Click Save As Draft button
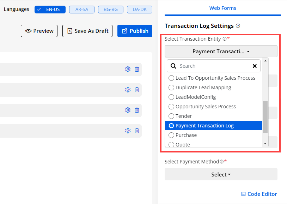 tap(87, 31)
